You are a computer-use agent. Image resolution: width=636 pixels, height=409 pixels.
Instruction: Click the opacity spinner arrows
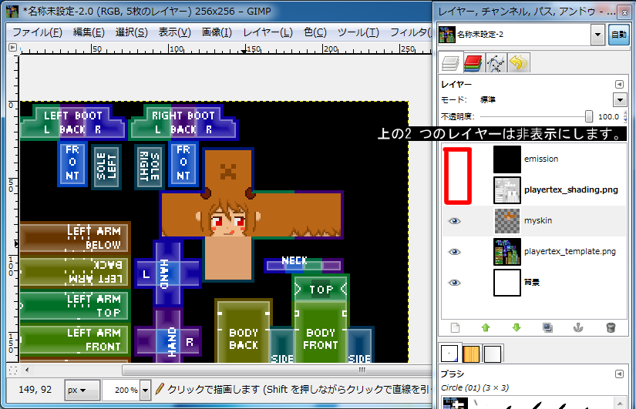click(x=625, y=117)
